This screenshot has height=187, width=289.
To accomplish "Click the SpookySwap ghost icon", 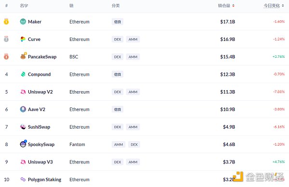I will pyautogui.click(x=23, y=144).
